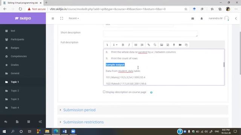Open Competencies in sidebar
This screenshot has width=241, height=135.
coord(18,56)
